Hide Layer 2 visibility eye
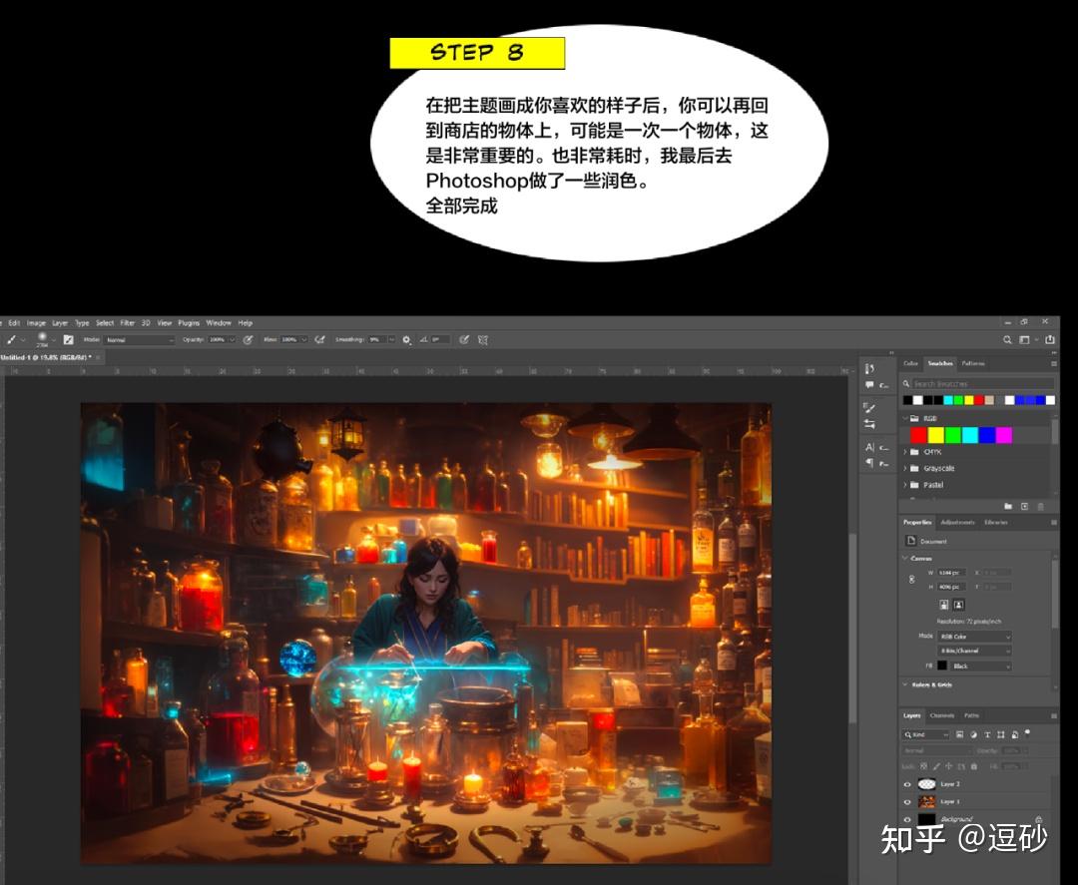 tap(906, 784)
